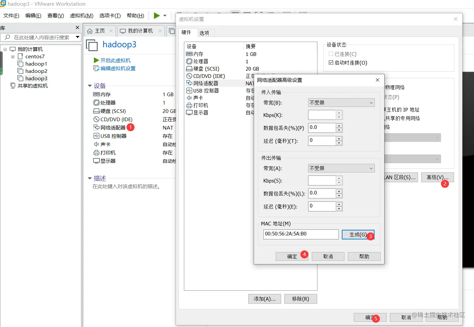Screen dimensions: 474x327
Task: Click memory icon in hadoop3 summary devices
Action: pyautogui.click(x=96, y=94)
